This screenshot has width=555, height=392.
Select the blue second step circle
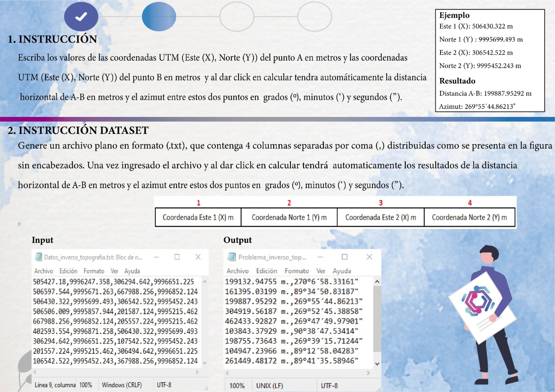point(159,17)
